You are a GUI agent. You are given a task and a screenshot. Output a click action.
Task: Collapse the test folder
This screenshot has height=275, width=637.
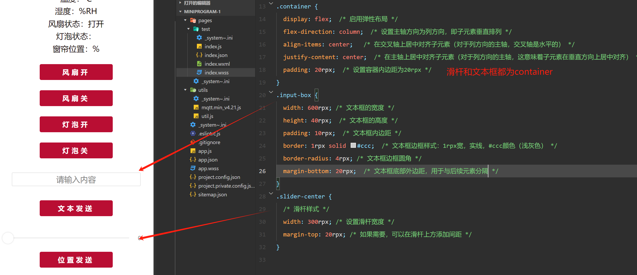(x=188, y=29)
